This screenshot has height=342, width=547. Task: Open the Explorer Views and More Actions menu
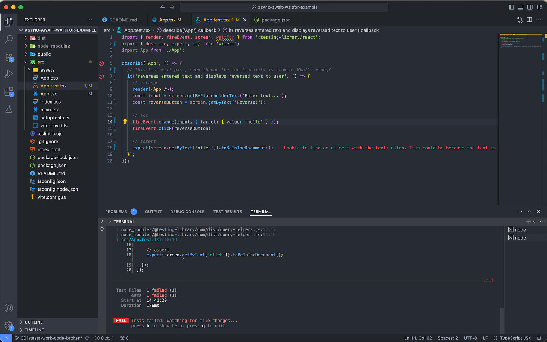point(89,20)
